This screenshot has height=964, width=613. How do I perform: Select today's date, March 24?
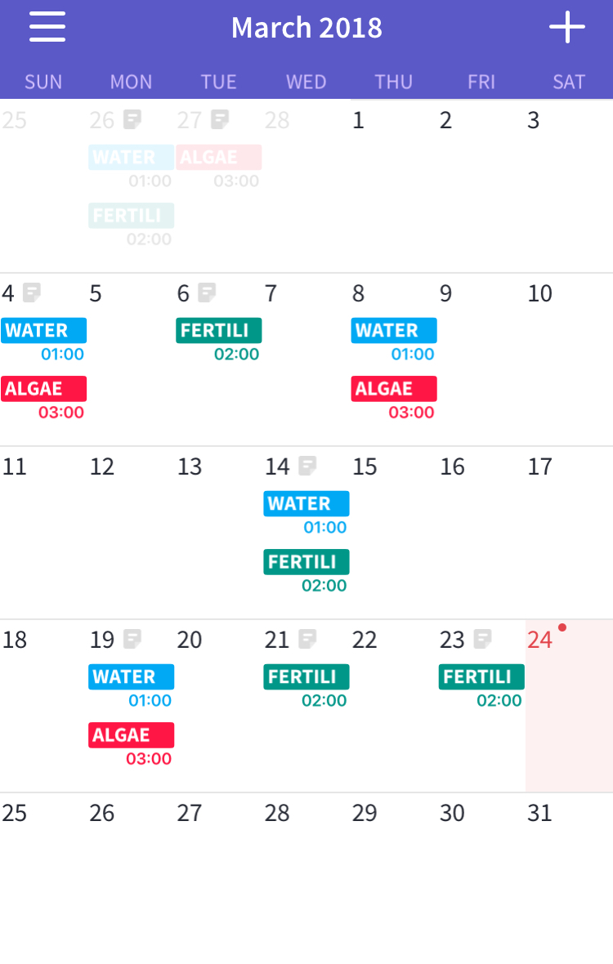pyautogui.click(x=539, y=640)
